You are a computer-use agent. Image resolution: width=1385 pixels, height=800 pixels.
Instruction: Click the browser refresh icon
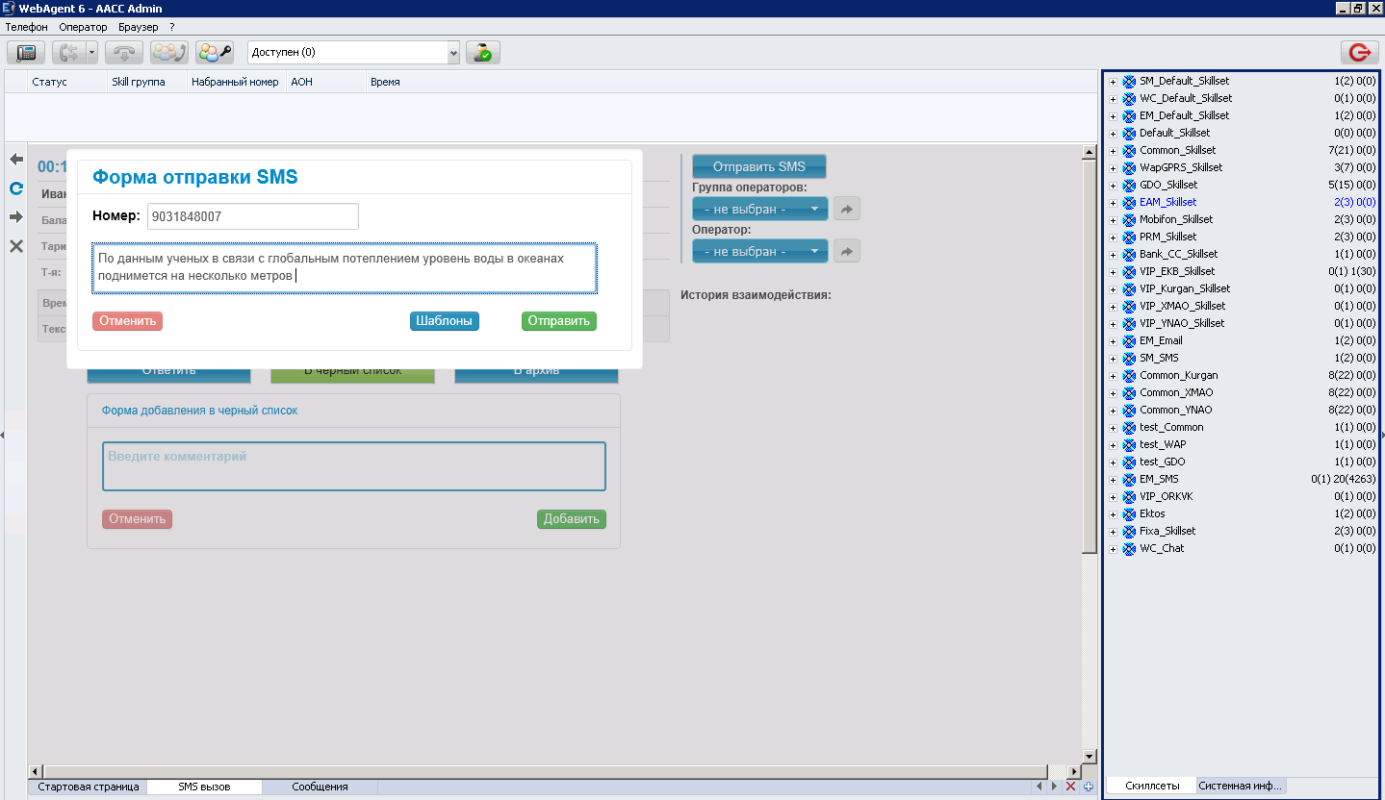pyautogui.click(x=16, y=188)
